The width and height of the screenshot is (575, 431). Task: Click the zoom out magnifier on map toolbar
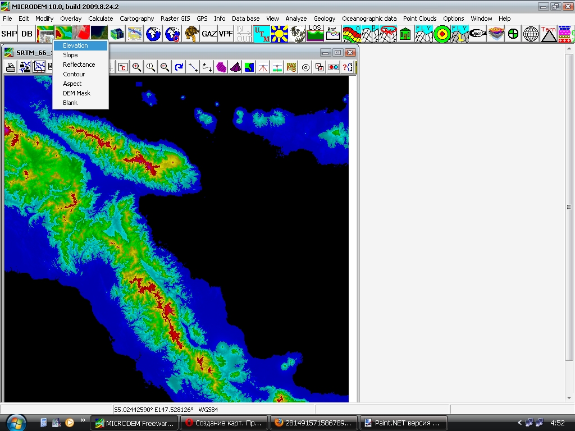(165, 67)
